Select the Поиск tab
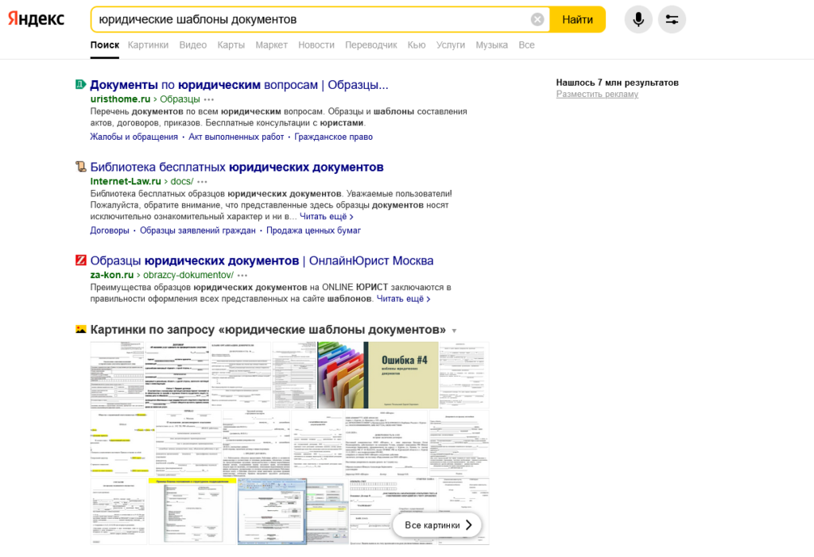The height and width of the screenshot is (557, 814). coord(105,45)
